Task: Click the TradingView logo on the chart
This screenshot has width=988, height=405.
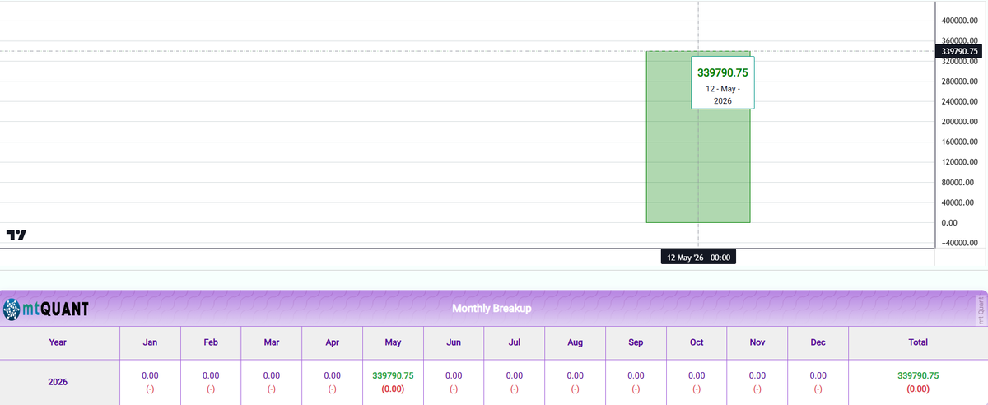Action: pos(16,235)
